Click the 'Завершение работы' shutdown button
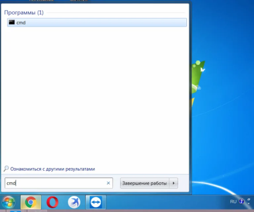The width and height of the screenshot is (254, 212). [145, 183]
